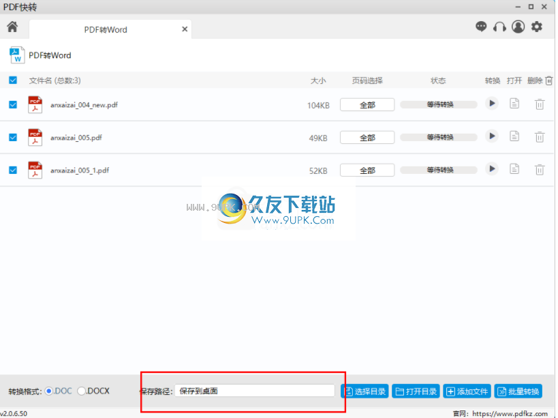Select file name anxaizai_005_1.pdf
This screenshot has width=558, height=418.
[x=80, y=170]
